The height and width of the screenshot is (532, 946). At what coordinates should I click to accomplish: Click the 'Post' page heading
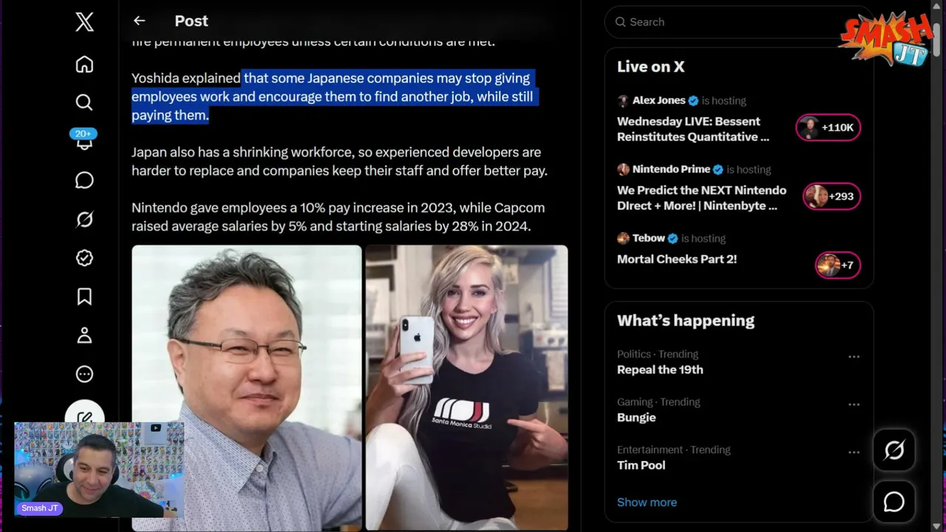pyautogui.click(x=191, y=21)
